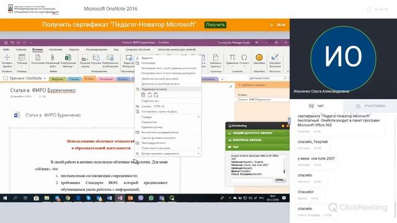Click the Education Resources icon
This screenshot has height=223, width=397.
[275, 58]
